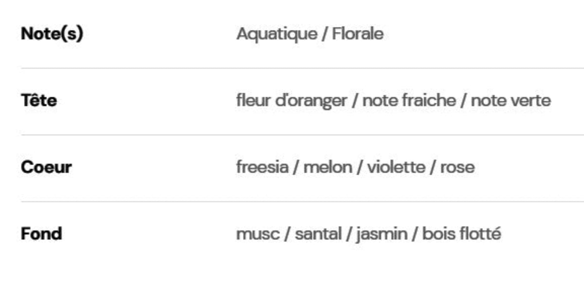Image resolution: width=584 pixels, height=281 pixels.
Task: Select "santal" in the Fond row
Action: pos(318,234)
